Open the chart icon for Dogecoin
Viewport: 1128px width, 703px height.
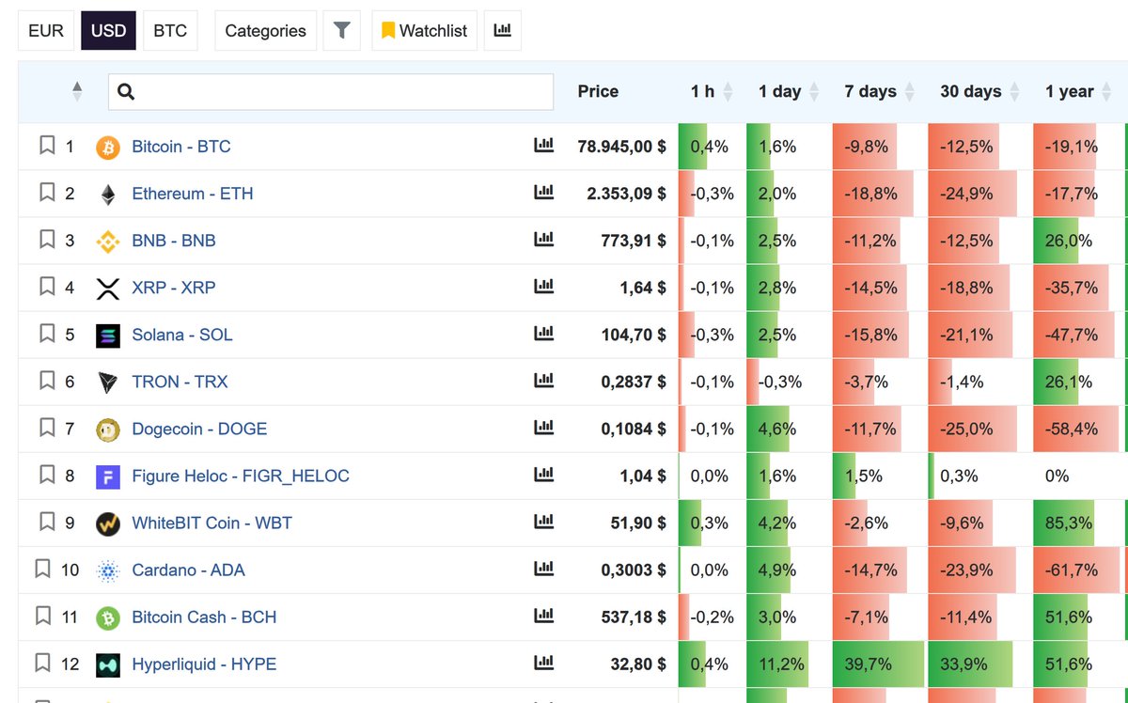click(x=543, y=428)
